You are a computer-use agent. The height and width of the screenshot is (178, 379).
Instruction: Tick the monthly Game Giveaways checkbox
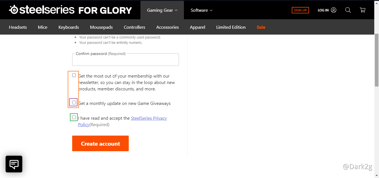coord(74,103)
